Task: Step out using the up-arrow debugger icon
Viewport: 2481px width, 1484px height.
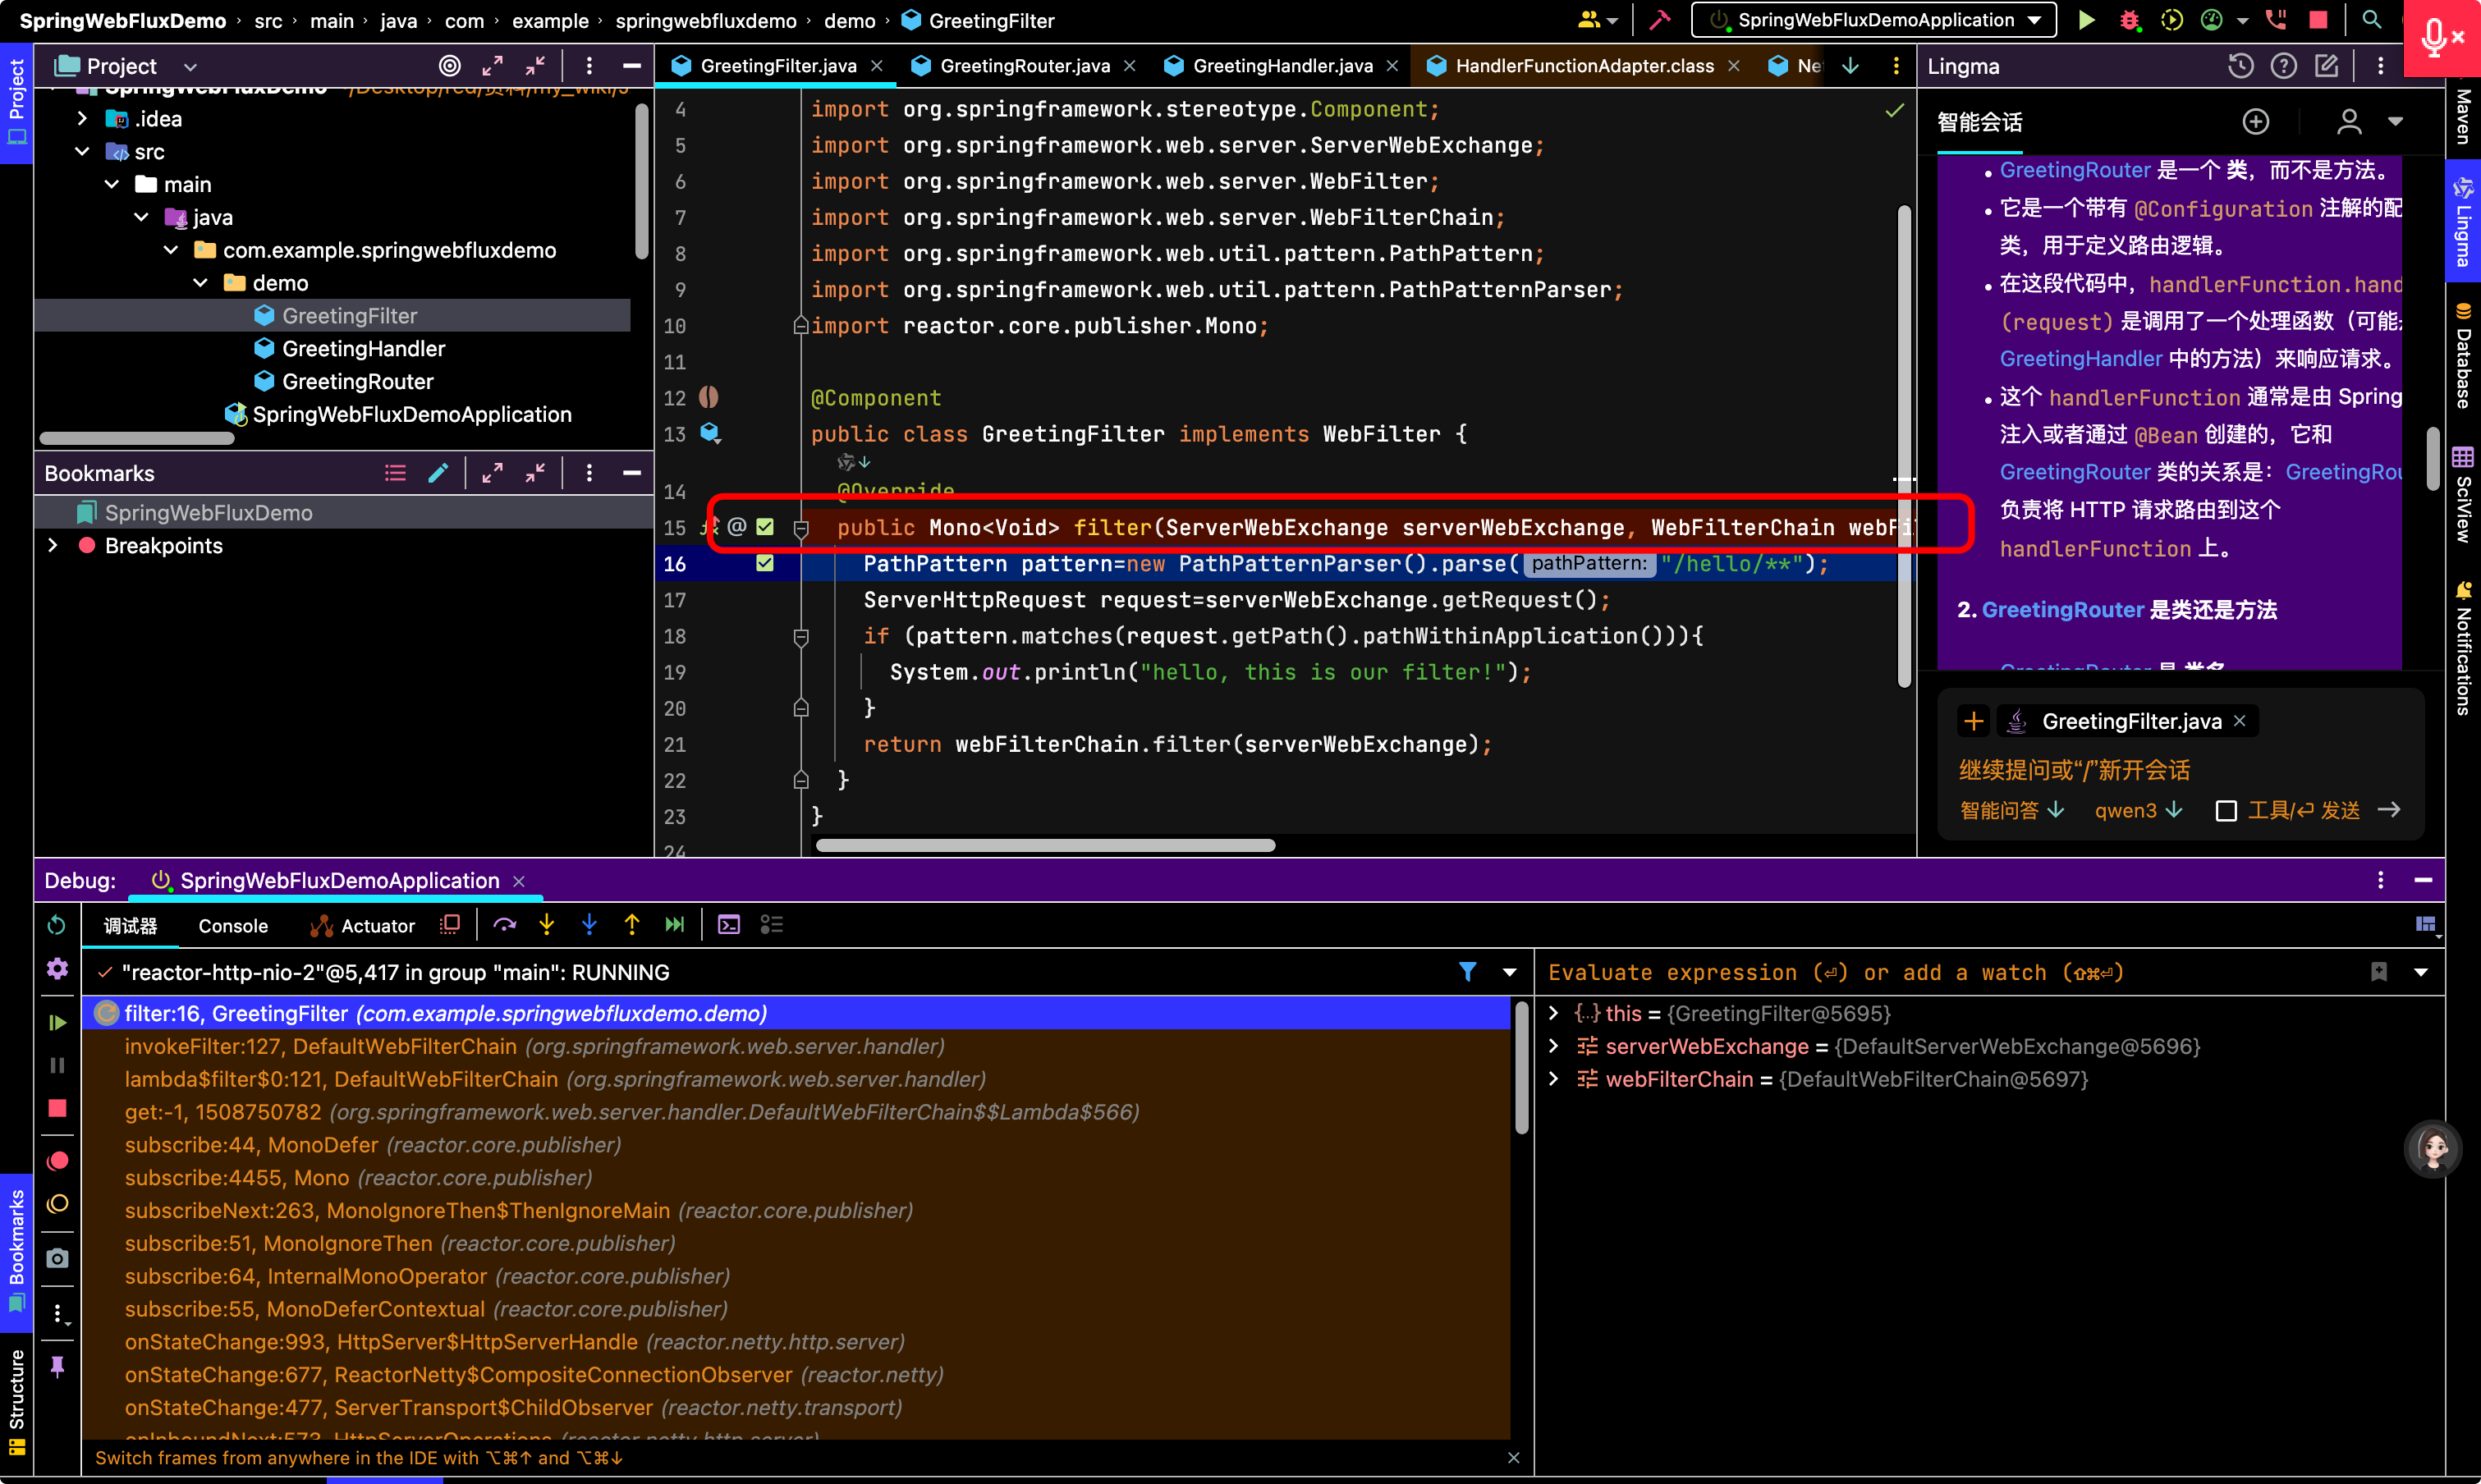Action: (632, 925)
